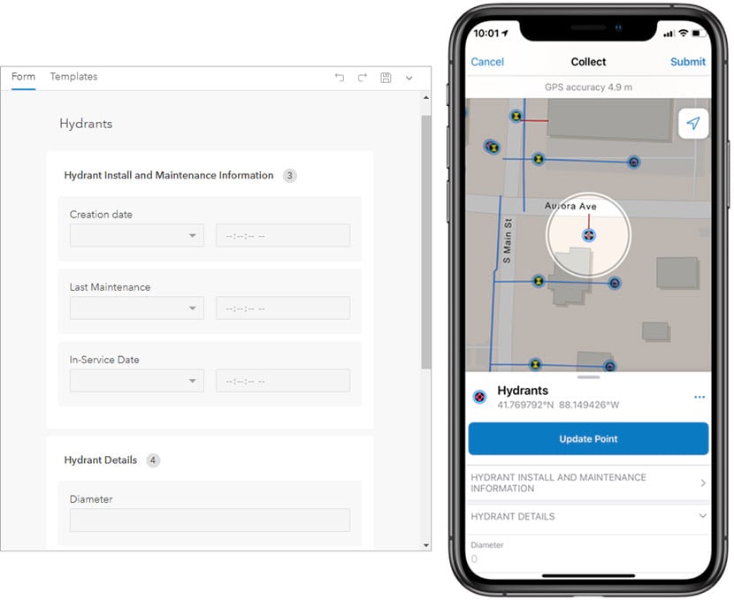Click the count badge 4 beside Hydrant Details
The width and height of the screenshot is (734, 600).
pyautogui.click(x=153, y=460)
